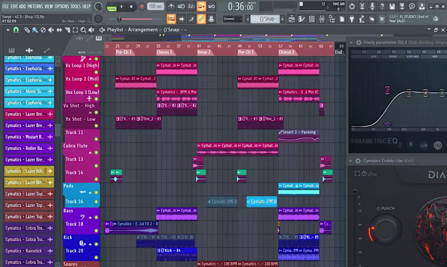Click the play button
Viewport: 447px width, 267px height.
[122, 7]
